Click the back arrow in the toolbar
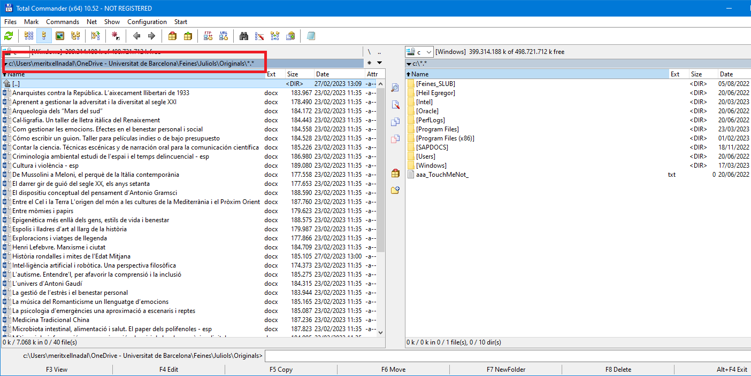 pos(136,36)
